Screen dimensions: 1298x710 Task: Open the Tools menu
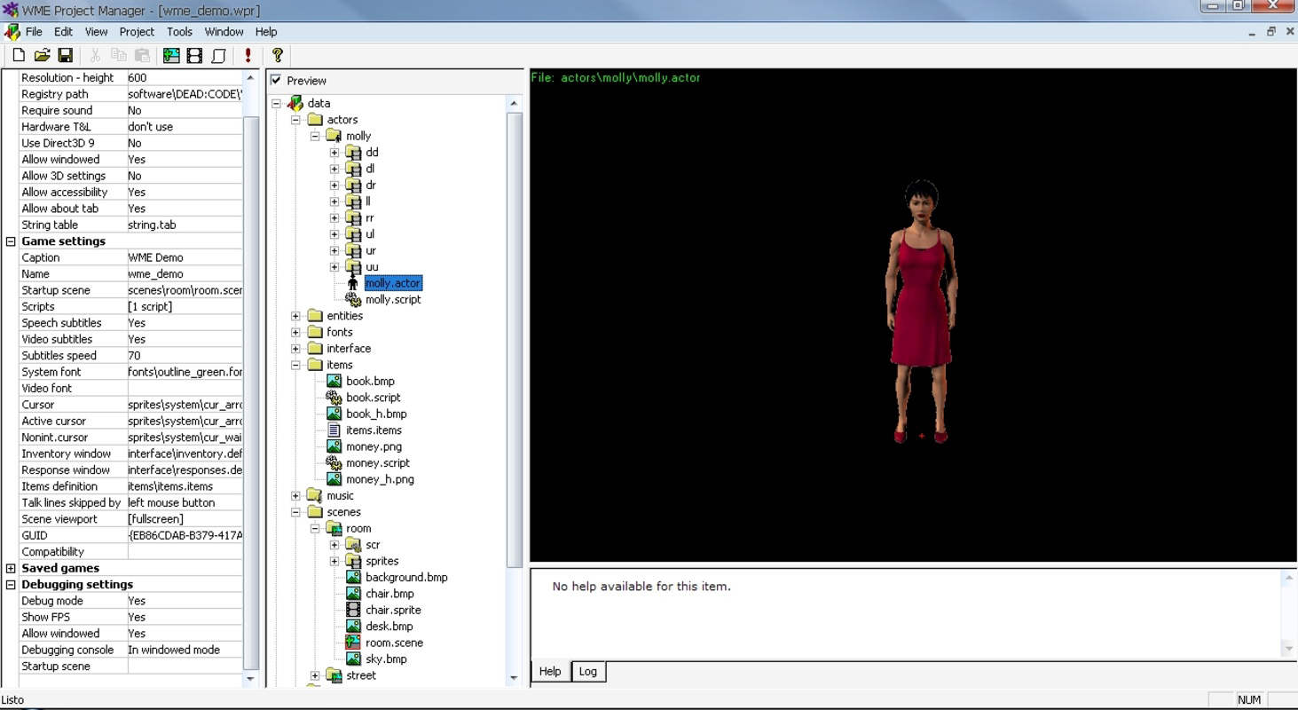click(x=179, y=31)
